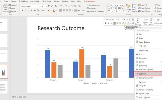Toggle Bold in the ribbon Font group
The image size is (162, 100).
tap(22, 10)
